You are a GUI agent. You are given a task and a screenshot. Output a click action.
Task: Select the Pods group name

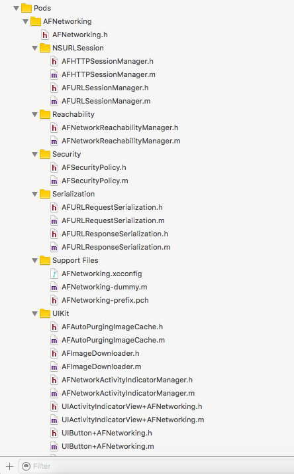(x=42, y=8)
